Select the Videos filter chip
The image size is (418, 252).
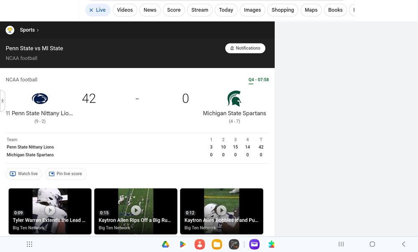125,10
